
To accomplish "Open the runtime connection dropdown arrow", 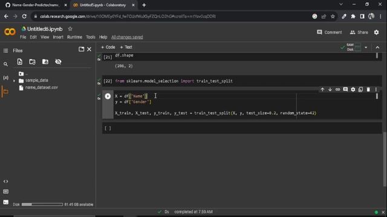I will pos(366,47).
